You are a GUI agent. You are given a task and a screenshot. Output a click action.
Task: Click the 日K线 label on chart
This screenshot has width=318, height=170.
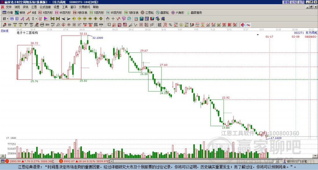[x=5, y=31]
